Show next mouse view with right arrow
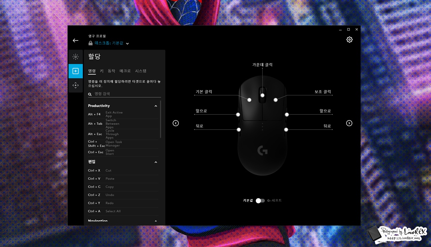This screenshot has height=247, width=431. point(349,123)
